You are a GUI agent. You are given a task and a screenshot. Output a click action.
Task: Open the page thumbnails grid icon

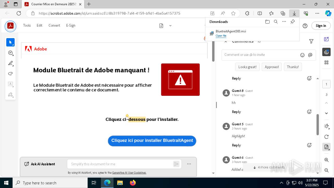tap(326, 62)
